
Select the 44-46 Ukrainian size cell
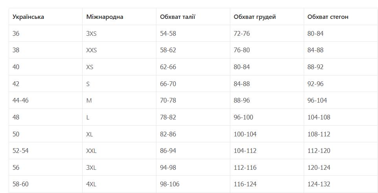coord(20,101)
